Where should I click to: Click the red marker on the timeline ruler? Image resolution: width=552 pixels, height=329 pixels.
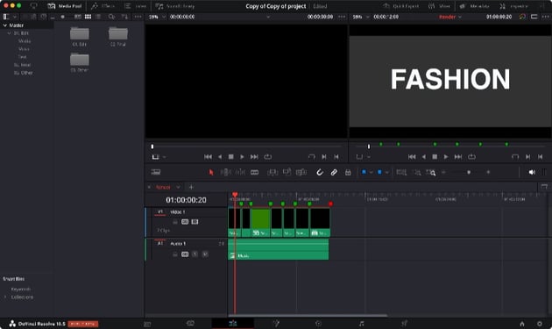point(330,204)
